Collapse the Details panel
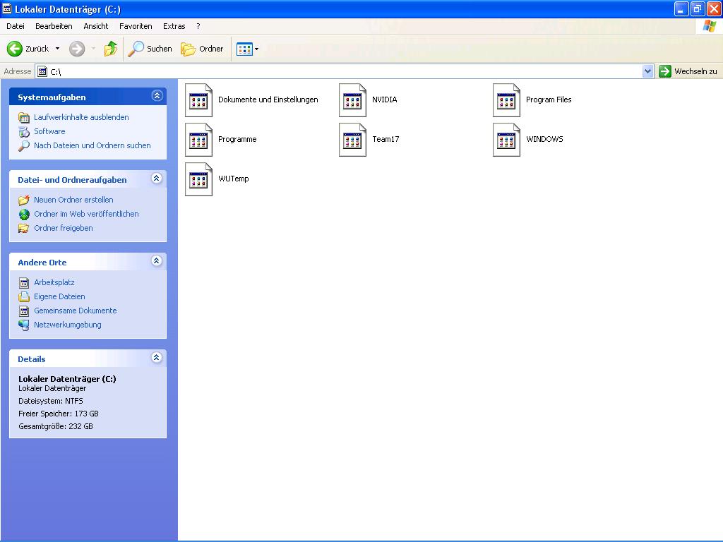Image resolution: width=723 pixels, height=542 pixels. point(157,358)
